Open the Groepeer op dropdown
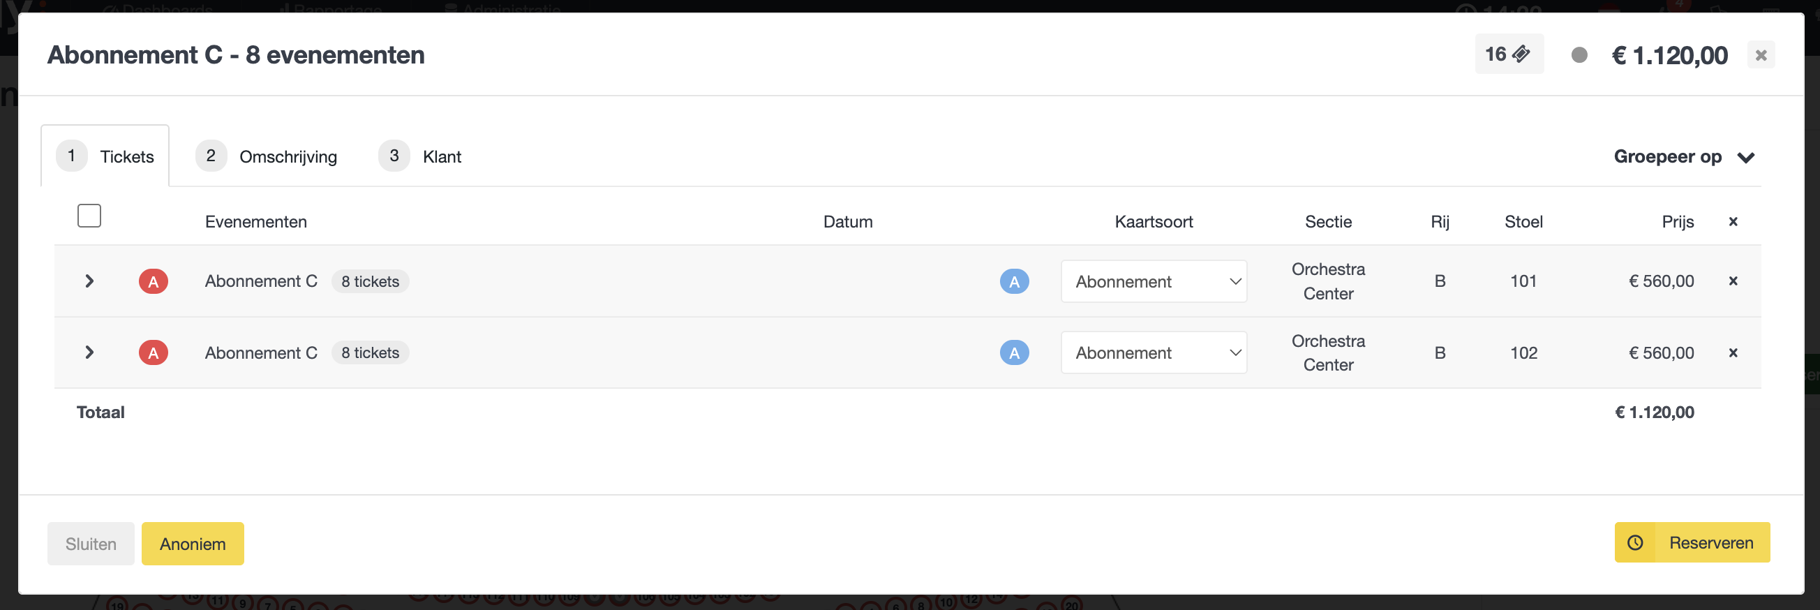 [1685, 157]
